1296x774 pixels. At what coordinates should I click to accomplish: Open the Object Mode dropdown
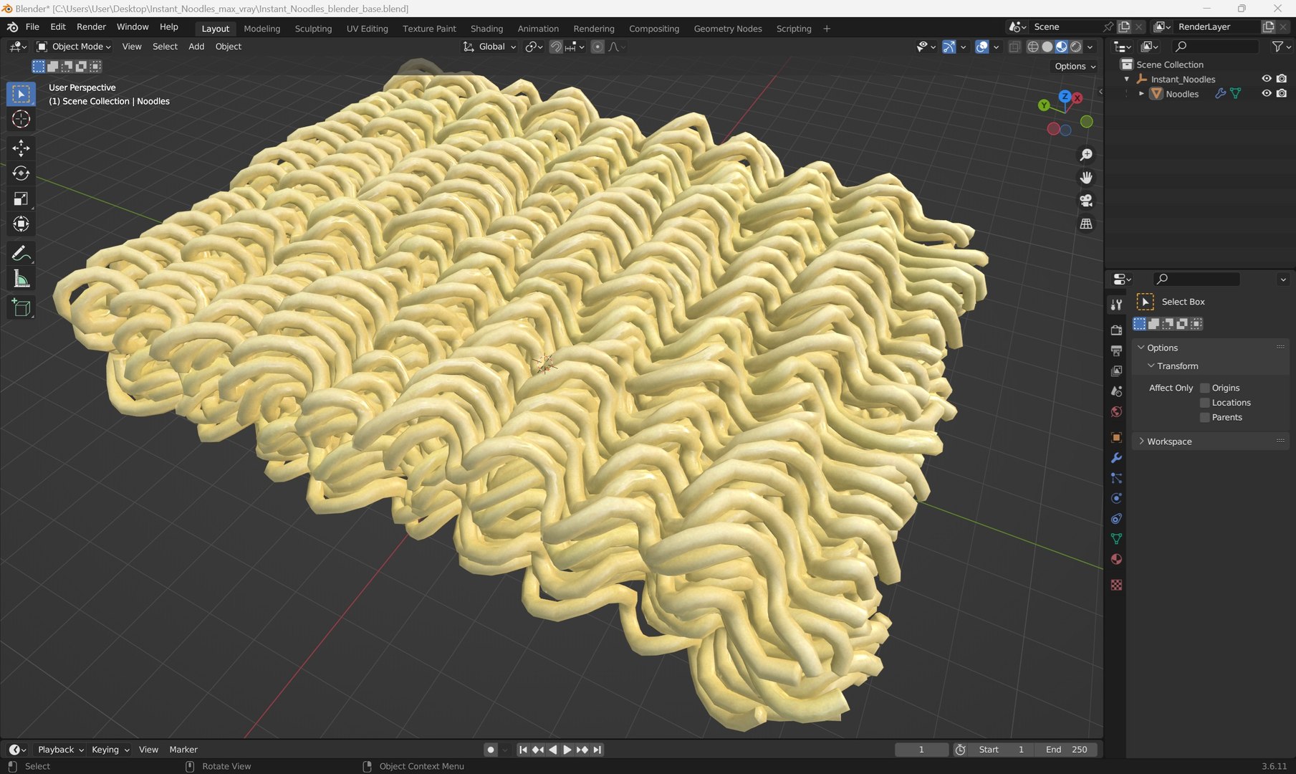coord(74,47)
